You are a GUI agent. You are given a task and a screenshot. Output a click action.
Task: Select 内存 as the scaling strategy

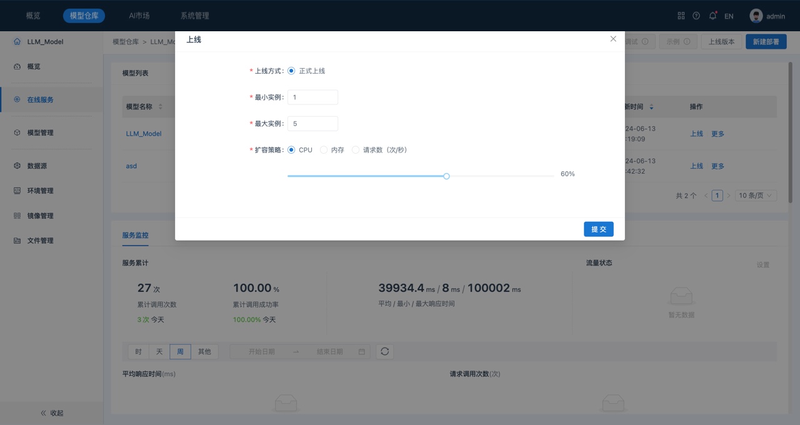(x=324, y=150)
